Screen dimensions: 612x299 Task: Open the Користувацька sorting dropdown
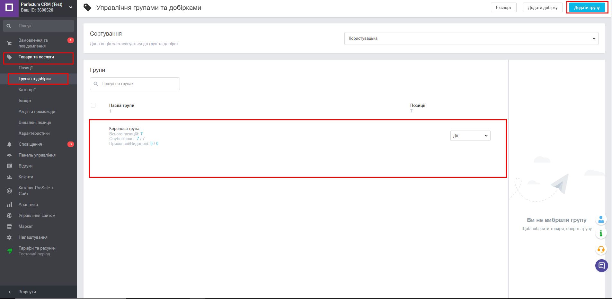point(471,38)
